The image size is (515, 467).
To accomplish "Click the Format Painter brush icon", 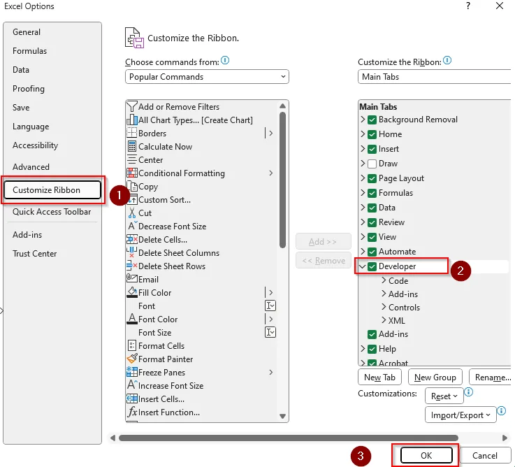I will (x=131, y=359).
